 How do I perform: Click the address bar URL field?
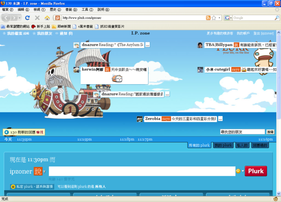[x=133, y=18]
